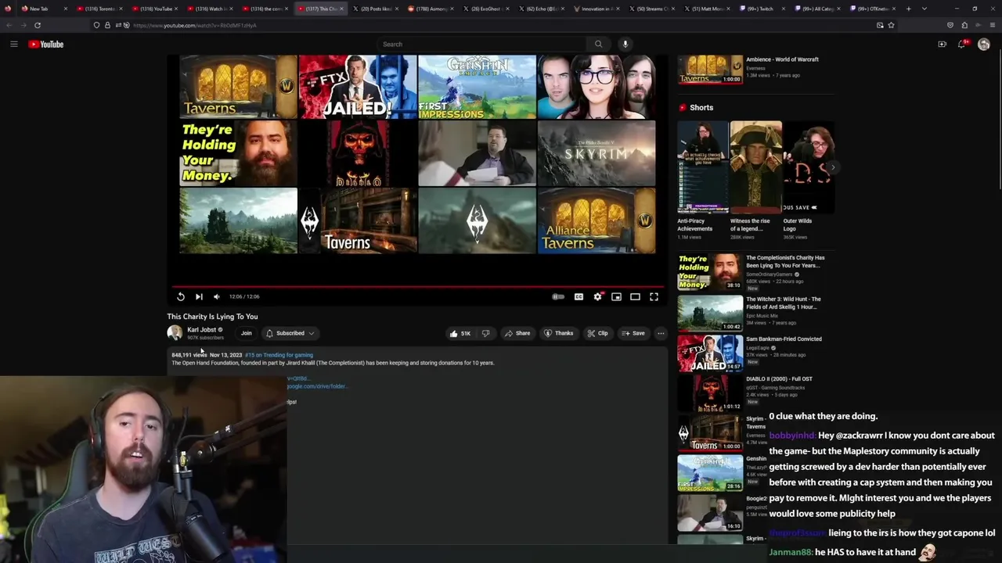
Task: Open the Create video icon
Action: pos(942,44)
